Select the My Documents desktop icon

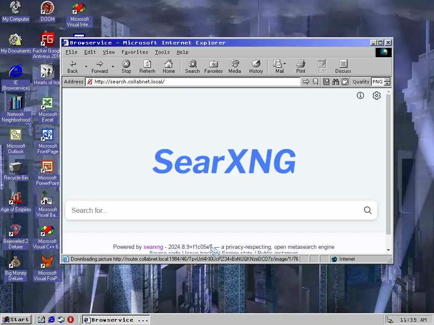coord(16,44)
